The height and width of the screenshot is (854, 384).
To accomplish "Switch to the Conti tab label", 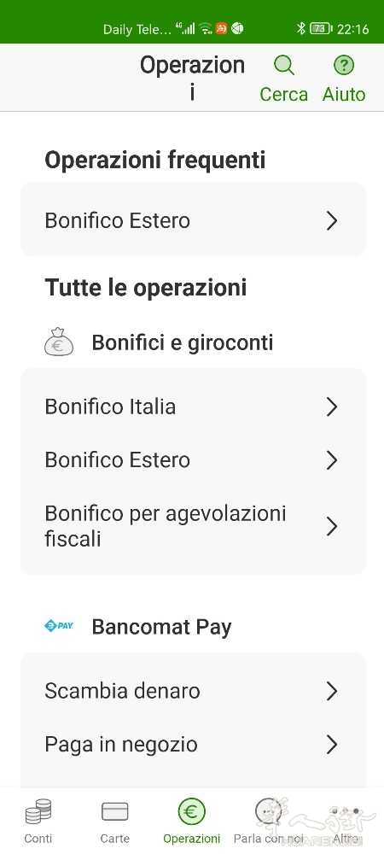I will pos(38,839).
